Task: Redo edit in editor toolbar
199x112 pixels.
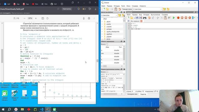Action: coord(153,18)
